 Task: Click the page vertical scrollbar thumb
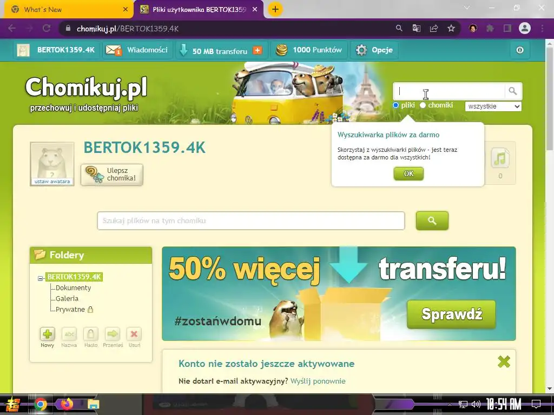tap(550, 99)
